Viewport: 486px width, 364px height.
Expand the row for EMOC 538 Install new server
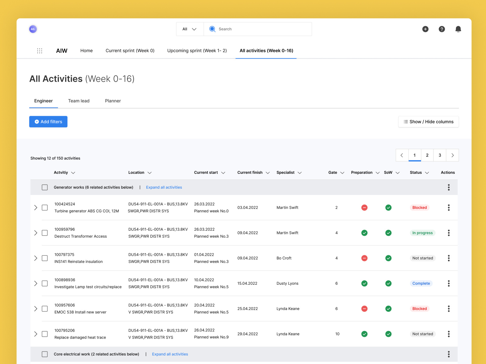(x=36, y=308)
